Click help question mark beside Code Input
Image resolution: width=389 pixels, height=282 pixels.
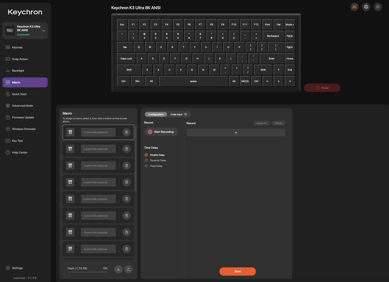[x=185, y=114]
